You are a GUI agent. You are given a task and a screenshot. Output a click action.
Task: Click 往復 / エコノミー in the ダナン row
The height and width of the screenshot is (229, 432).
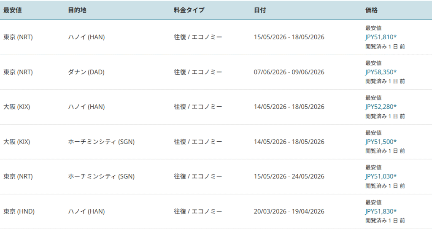pyautogui.click(x=198, y=72)
